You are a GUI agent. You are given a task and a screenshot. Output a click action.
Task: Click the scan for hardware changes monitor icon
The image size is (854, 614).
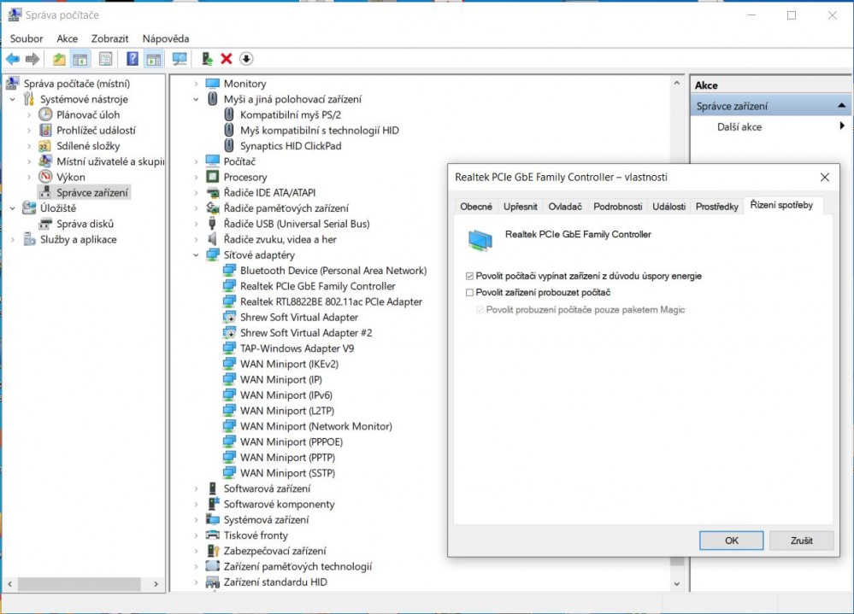pyautogui.click(x=180, y=59)
